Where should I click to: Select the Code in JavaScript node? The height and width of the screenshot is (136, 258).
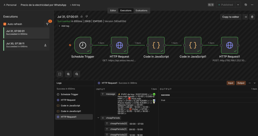156,45
